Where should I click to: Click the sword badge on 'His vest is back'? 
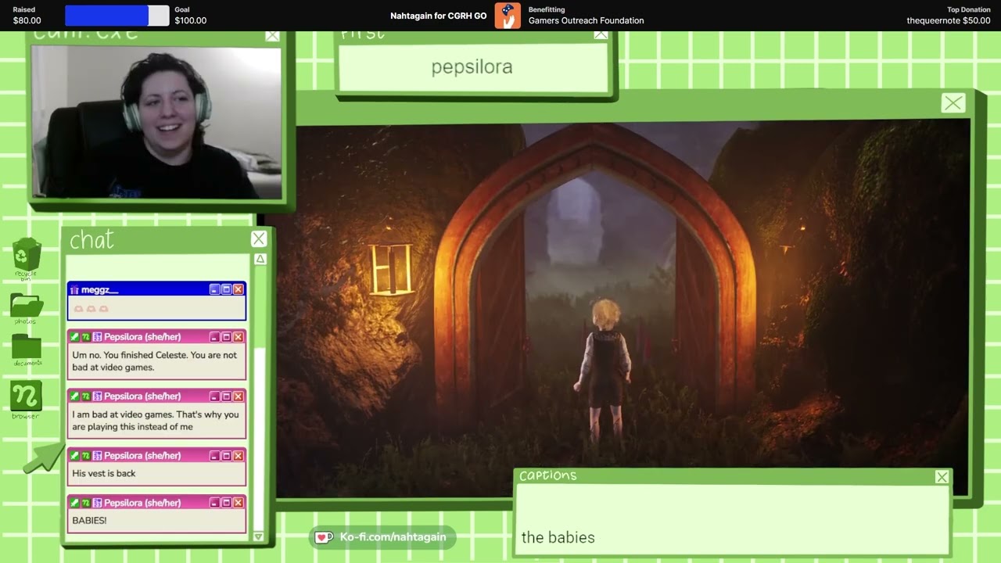75,456
